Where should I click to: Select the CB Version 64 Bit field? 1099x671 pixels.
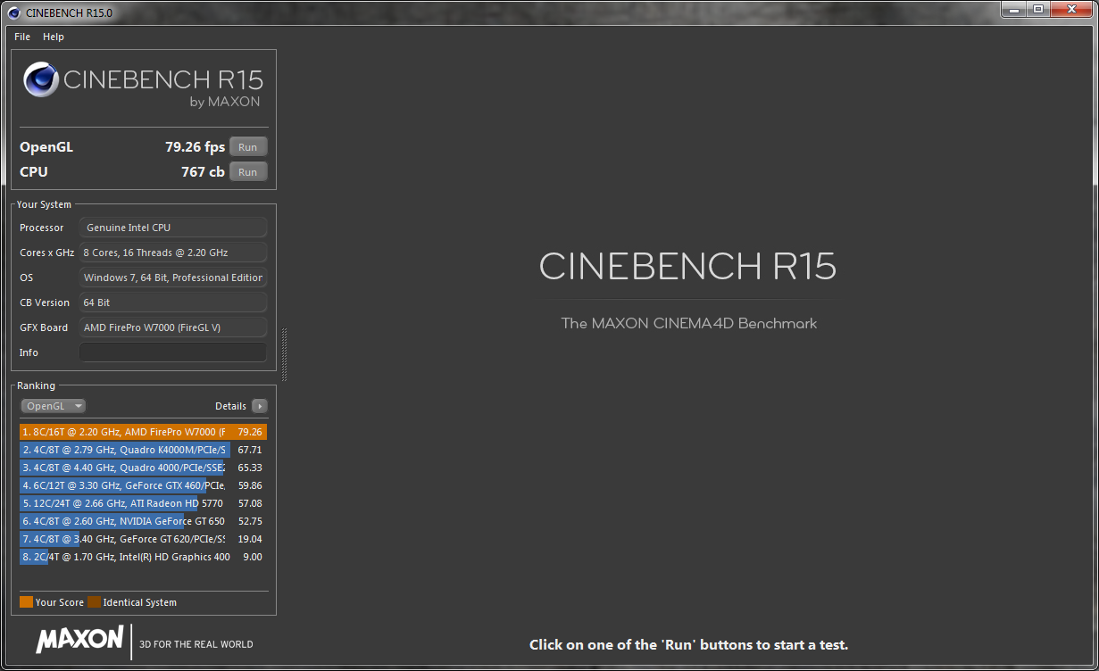click(173, 302)
